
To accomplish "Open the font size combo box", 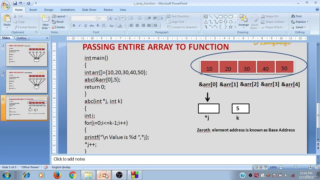I will point(102,18).
